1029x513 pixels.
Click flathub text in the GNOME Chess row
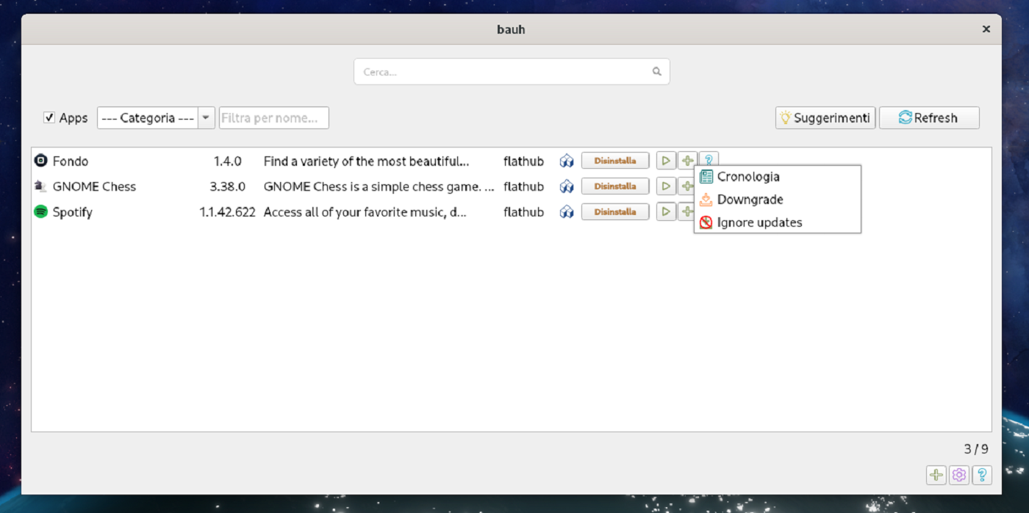point(523,186)
